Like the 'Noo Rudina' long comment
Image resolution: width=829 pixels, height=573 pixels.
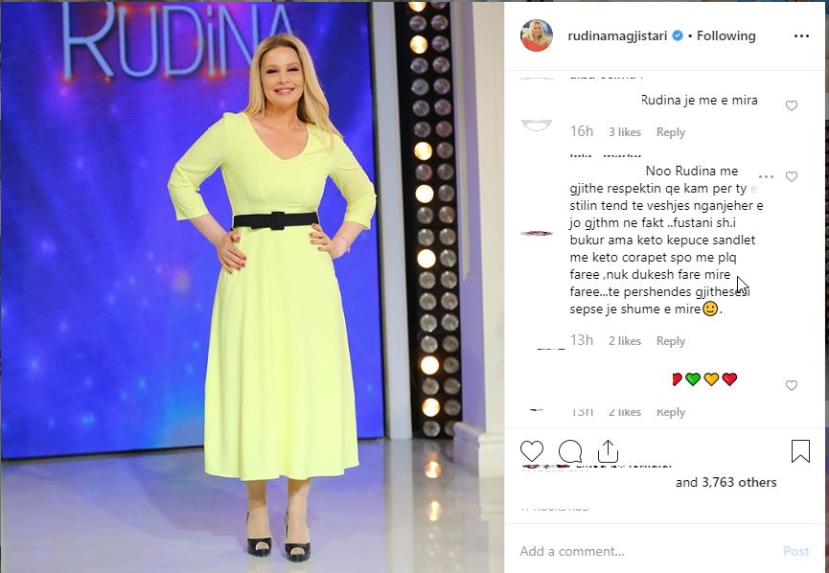pos(792,176)
